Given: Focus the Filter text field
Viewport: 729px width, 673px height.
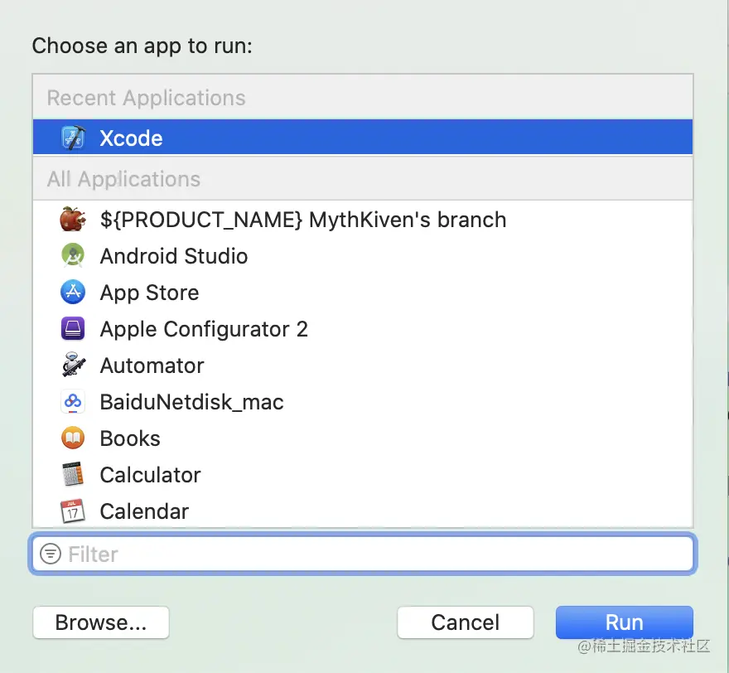Looking at the screenshot, I should [363, 554].
